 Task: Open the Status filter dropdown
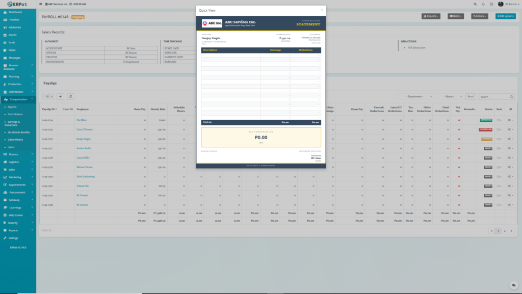click(x=450, y=96)
